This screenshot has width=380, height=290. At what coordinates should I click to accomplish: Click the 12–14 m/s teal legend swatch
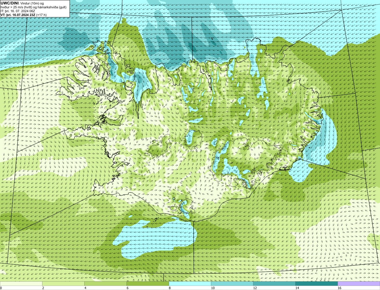(x=274, y=284)
